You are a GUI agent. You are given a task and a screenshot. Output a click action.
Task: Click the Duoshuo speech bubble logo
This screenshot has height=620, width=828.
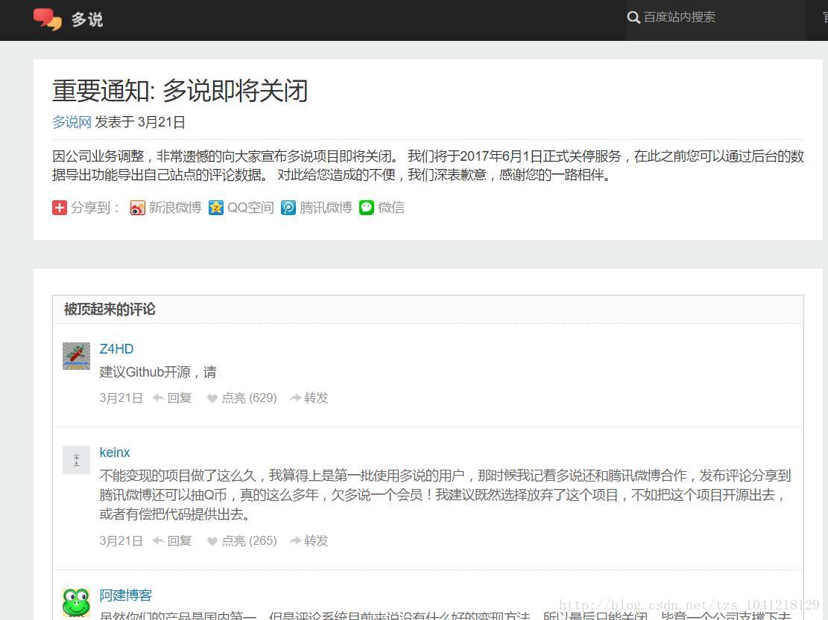pos(48,19)
